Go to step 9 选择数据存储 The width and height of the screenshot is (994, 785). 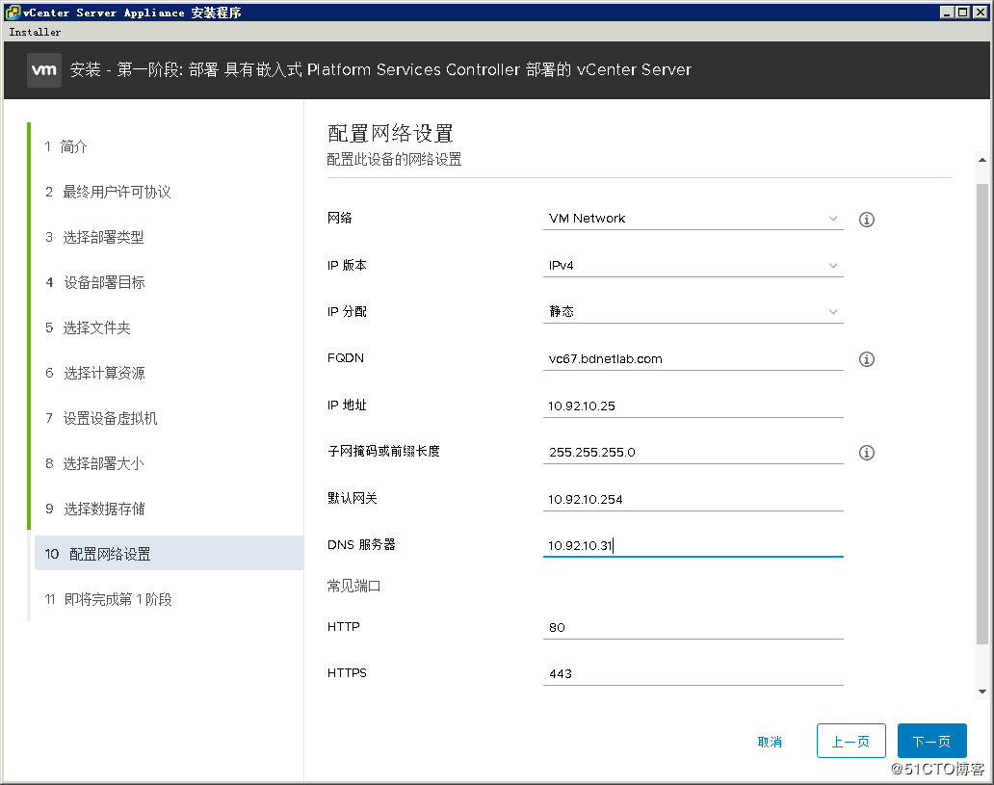pyautogui.click(x=95, y=510)
